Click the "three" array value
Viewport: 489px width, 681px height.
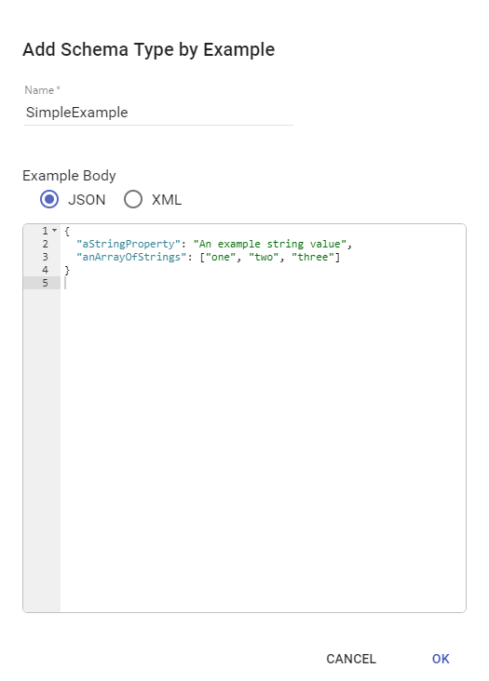point(313,257)
